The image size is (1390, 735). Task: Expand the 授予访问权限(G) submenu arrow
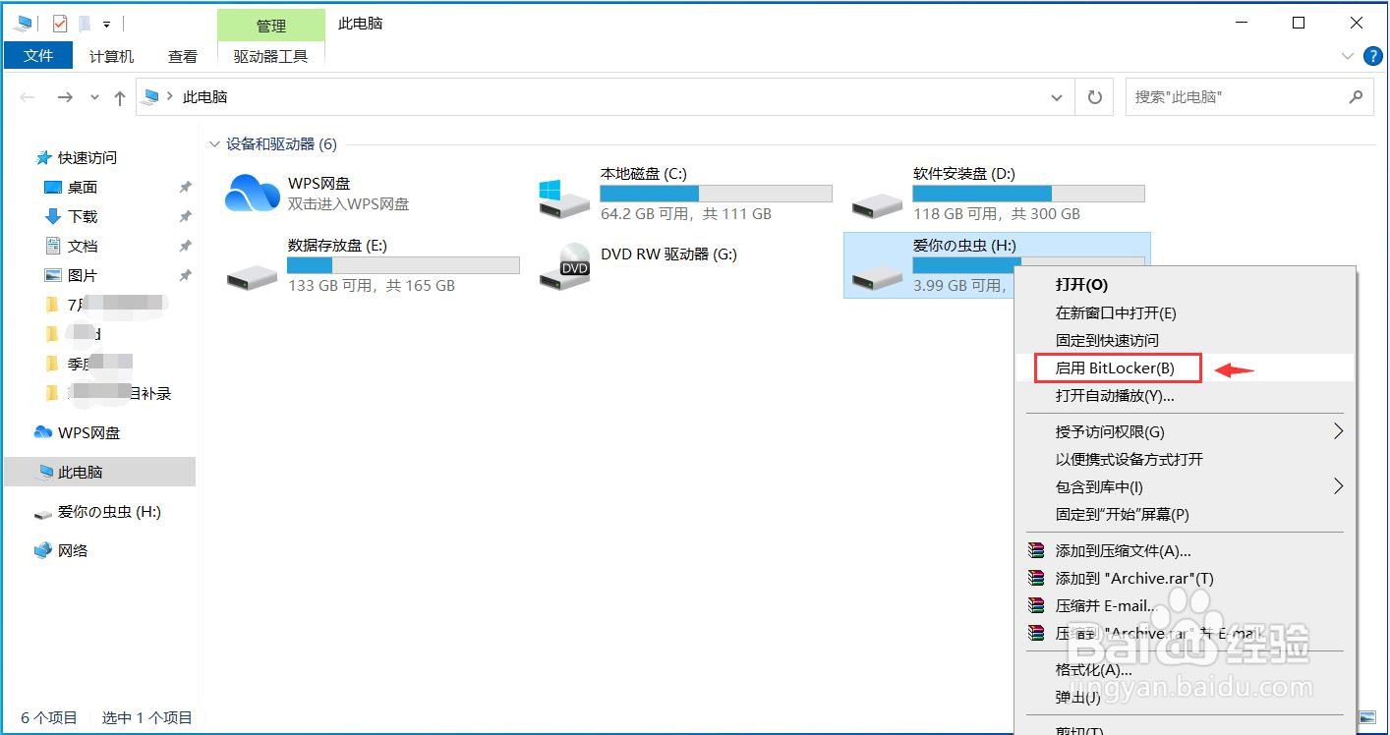pyautogui.click(x=1338, y=430)
